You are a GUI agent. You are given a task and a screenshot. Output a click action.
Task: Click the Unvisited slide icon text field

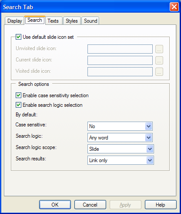coord(120,49)
